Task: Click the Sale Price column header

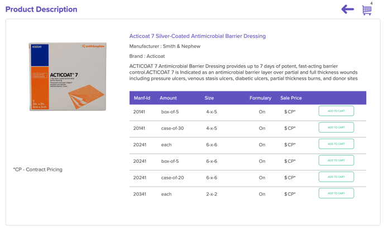Action: tap(291, 98)
